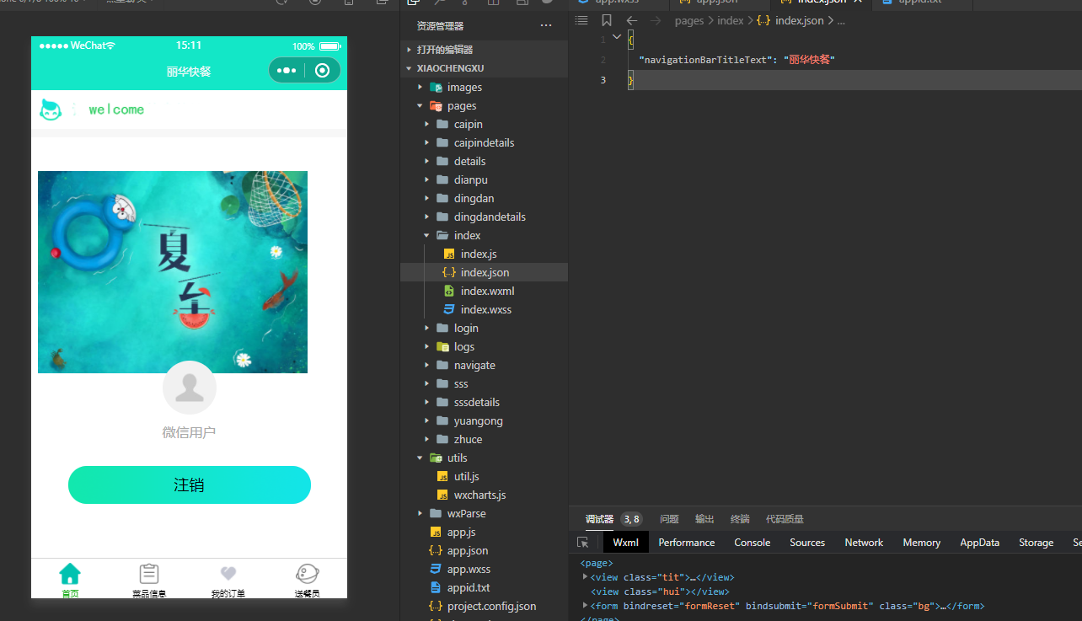This screenshot has height=621, width=1082.
Task: Click the summer banner image
Action: [x=173, y=272]
